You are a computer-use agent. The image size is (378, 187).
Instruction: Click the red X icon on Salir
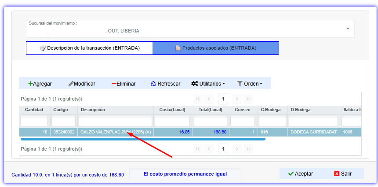click(337, 173)
